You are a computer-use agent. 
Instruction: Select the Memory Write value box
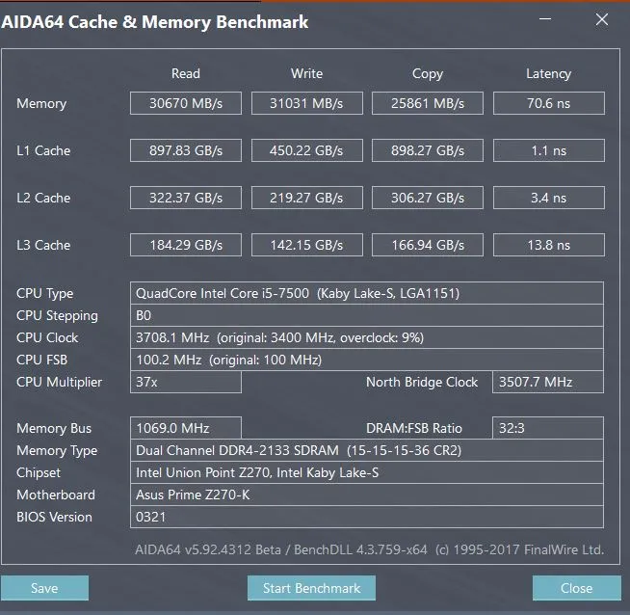pos(306,103)
